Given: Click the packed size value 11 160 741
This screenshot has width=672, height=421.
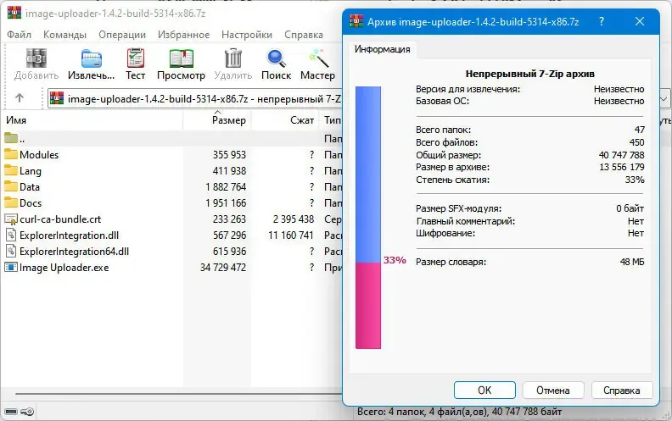Looking at the screenshot, I should [291, 235].
